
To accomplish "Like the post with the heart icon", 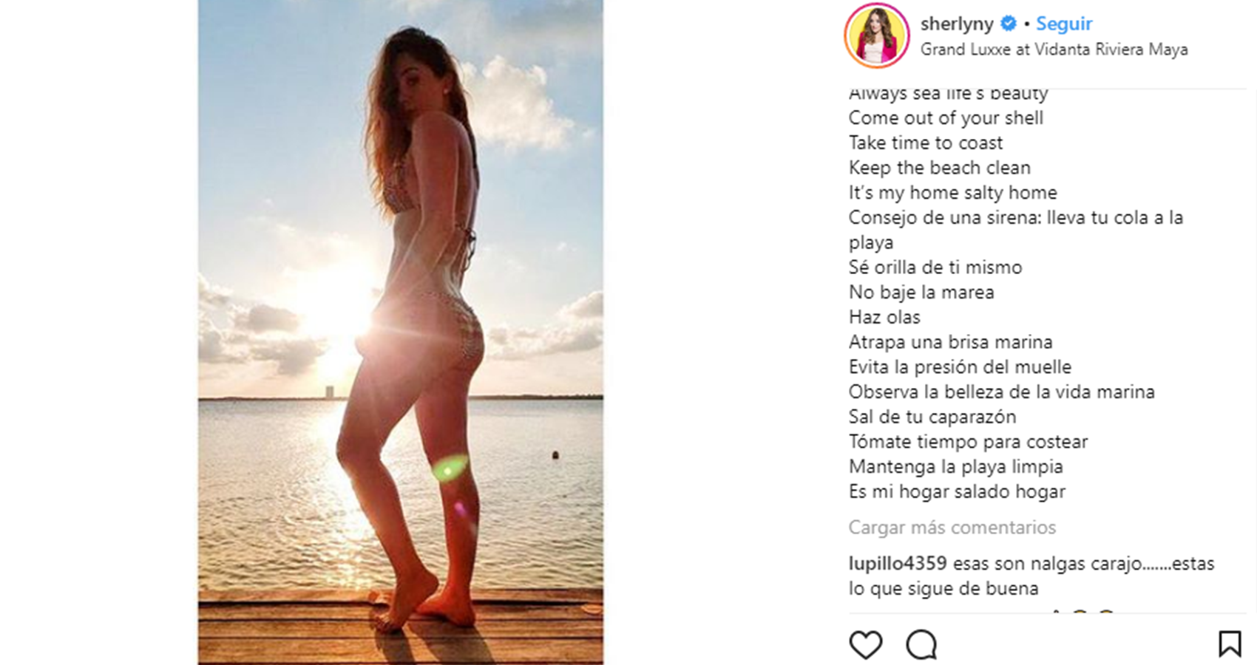I will click(865, 645).
